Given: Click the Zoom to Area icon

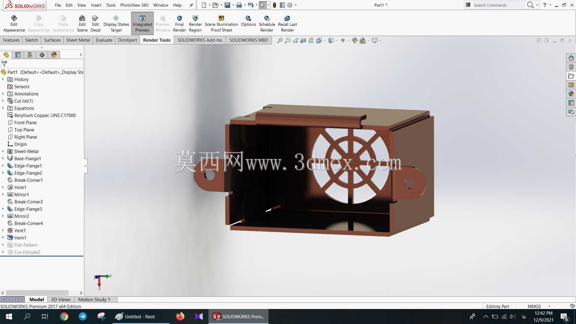Looking at the screenshot, I should point(288,40).
